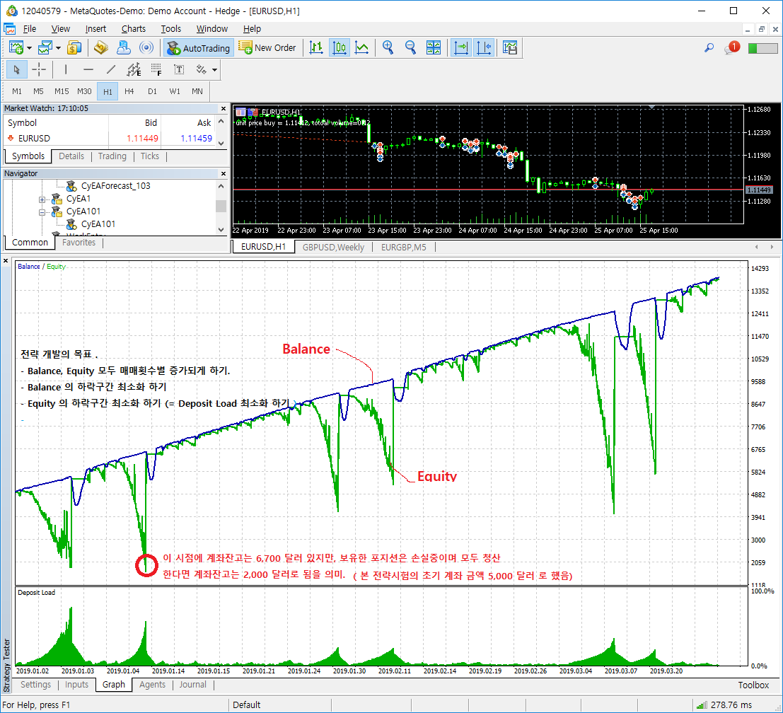Click the search magnifier icon
Screen dimensions: 783x713
click(709, 48)
